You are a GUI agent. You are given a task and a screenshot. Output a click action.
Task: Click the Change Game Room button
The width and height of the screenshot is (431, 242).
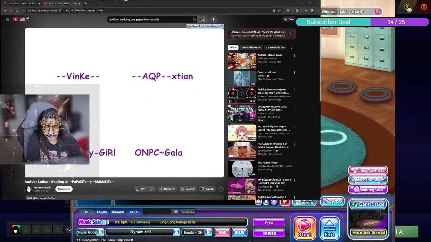point(368,170)
